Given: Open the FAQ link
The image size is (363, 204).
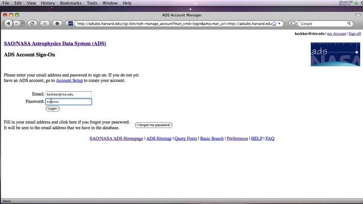Looking at the screenshot, I should pyautogui.click(x=270, y=138).
